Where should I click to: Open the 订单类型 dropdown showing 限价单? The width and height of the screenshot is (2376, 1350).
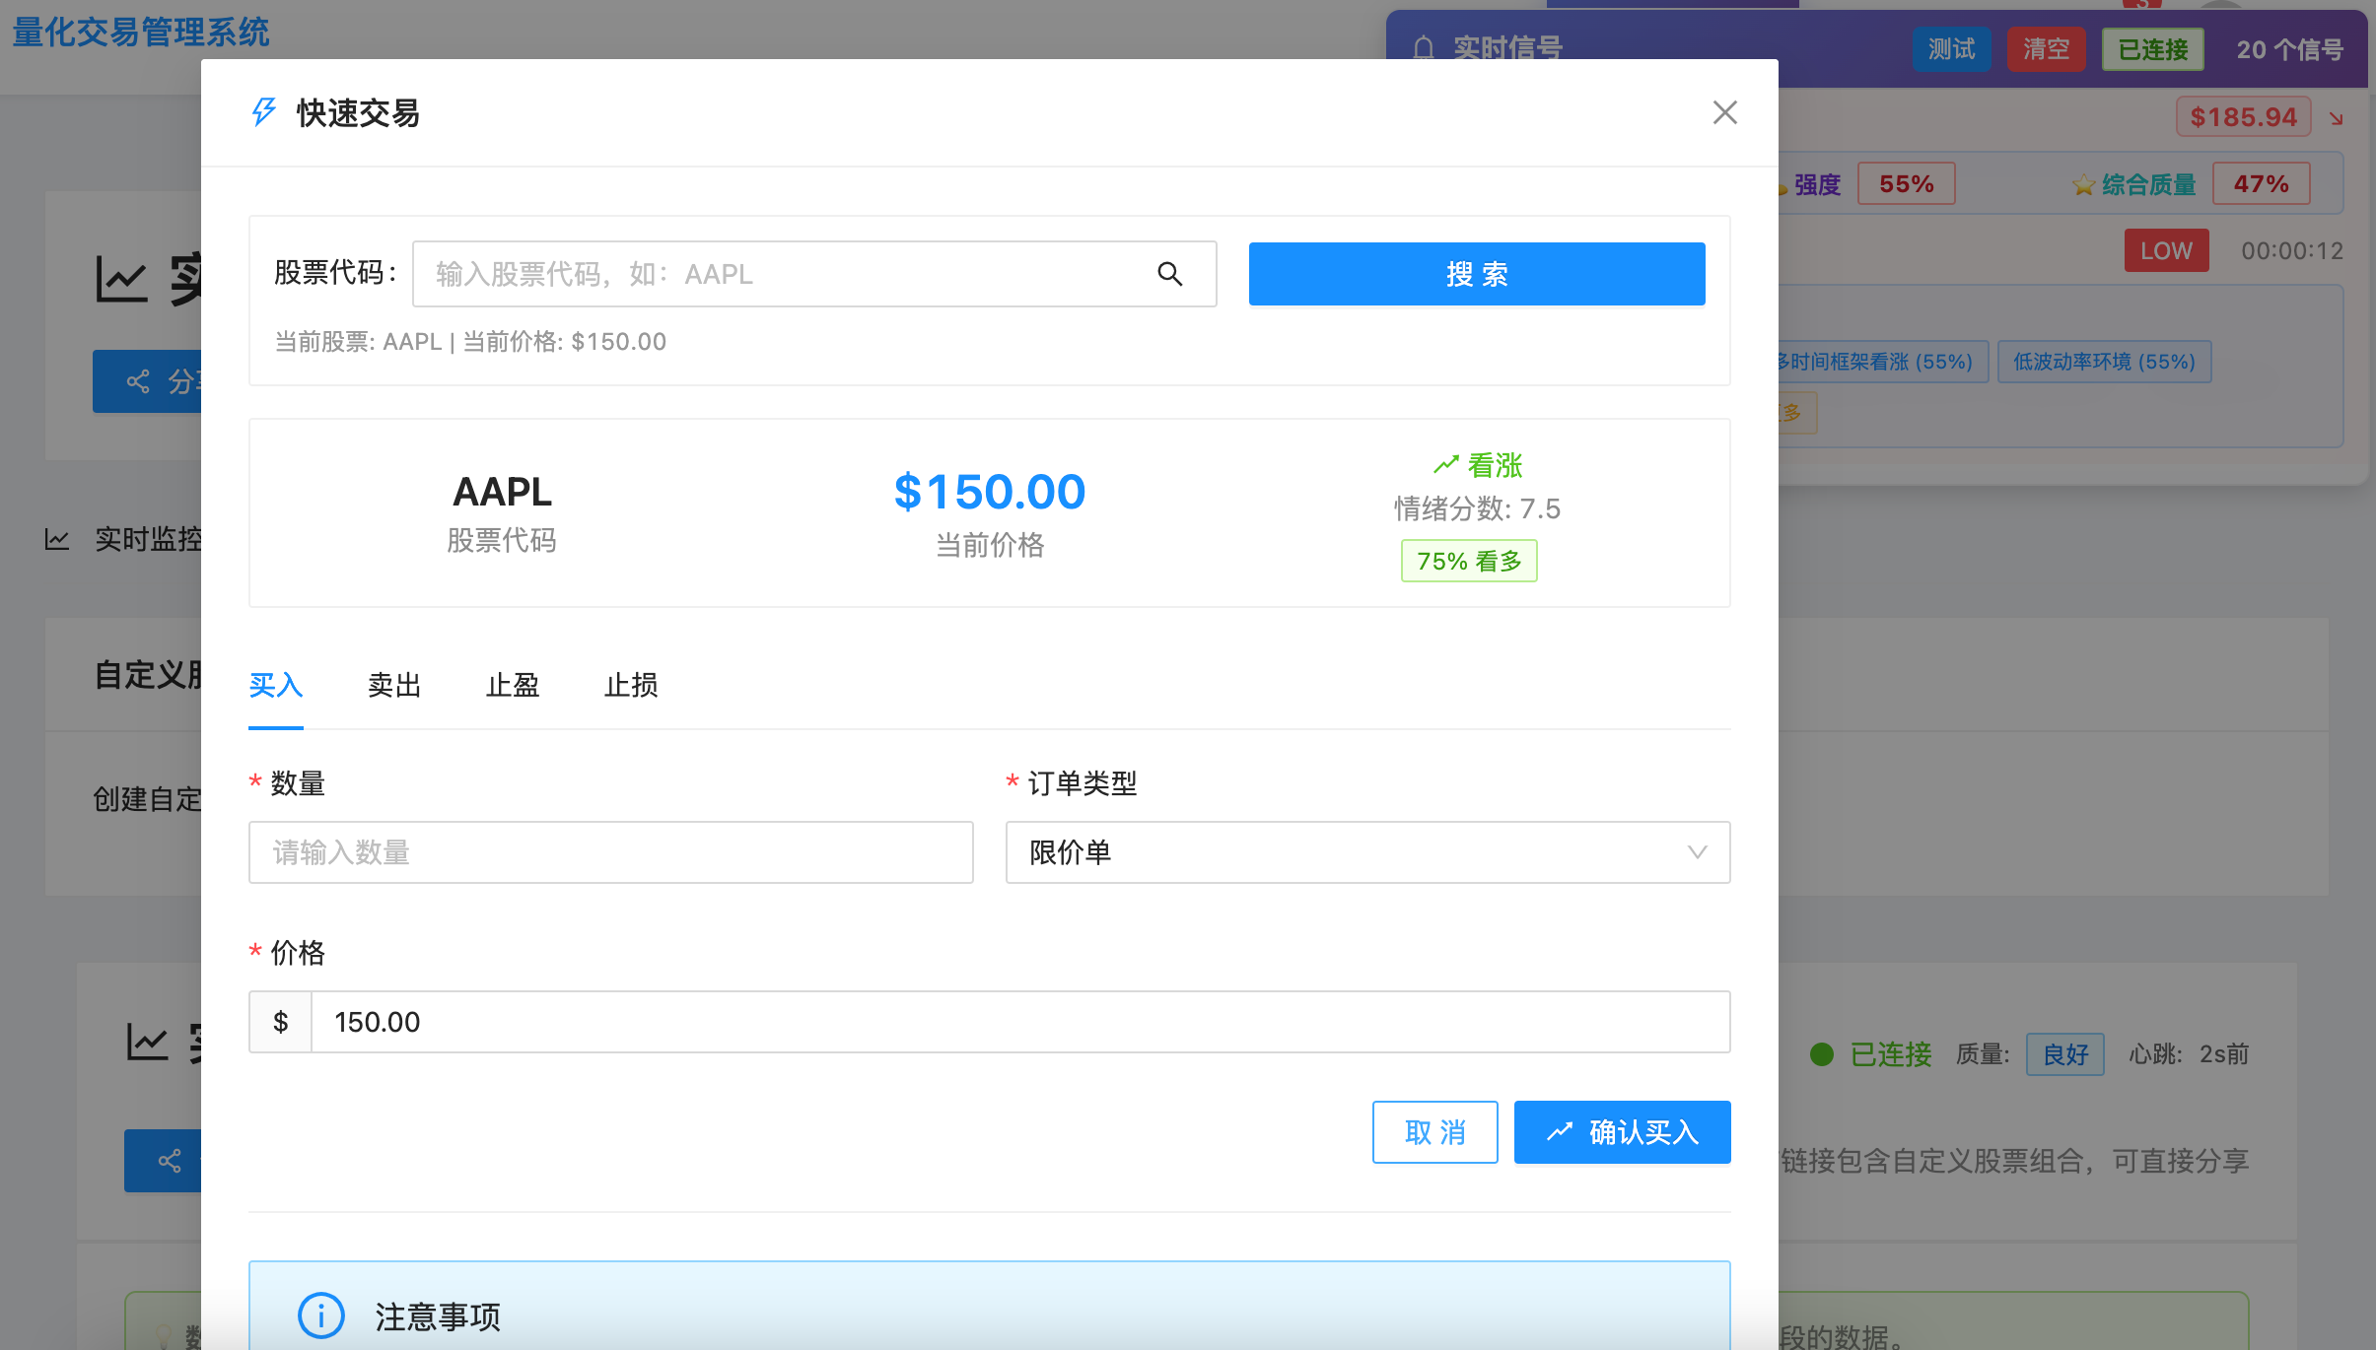pos(1367,852)
